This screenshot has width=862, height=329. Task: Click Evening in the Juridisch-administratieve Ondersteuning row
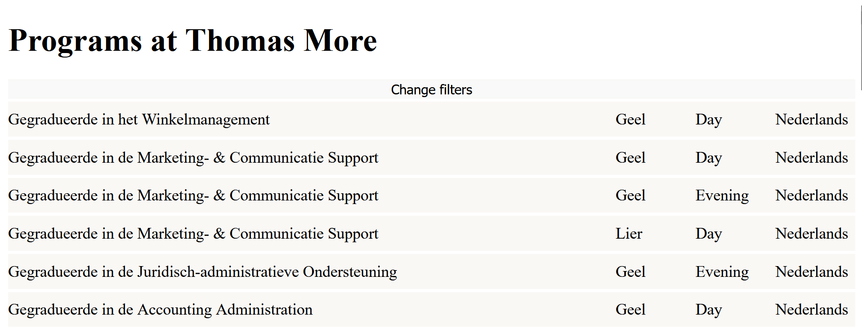(722, 272)
